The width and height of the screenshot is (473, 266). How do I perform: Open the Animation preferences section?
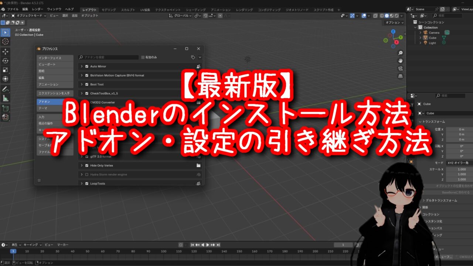55,85
